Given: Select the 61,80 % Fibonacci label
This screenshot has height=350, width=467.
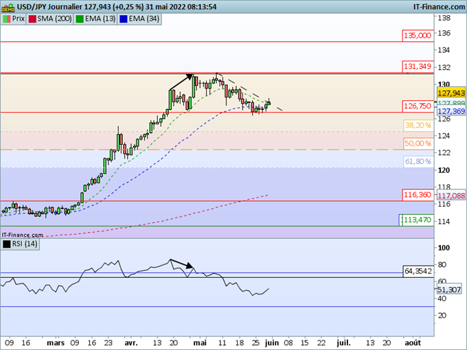Looking at the screenshot, I should [x=418, y=161].
